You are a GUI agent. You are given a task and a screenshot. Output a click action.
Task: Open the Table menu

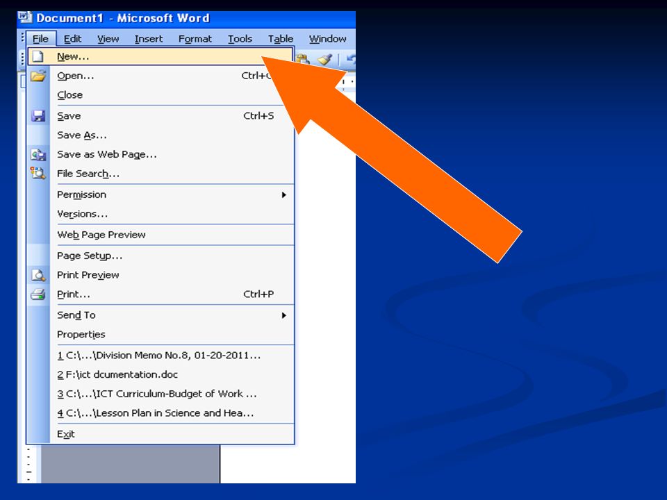pyautogui.click(x=280, y=39)
